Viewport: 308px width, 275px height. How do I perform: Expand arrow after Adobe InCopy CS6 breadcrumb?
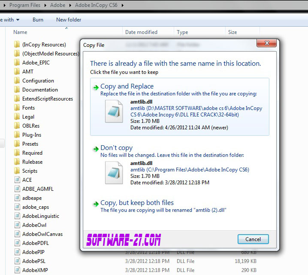[123, 5]
